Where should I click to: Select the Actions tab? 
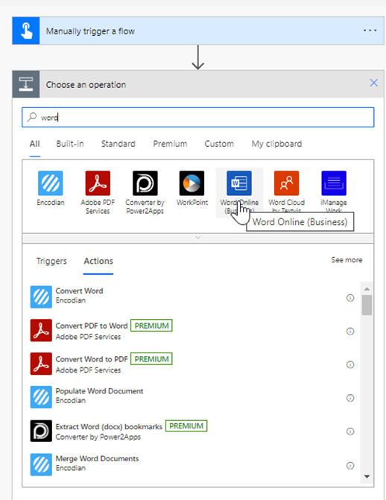pos(98,261)
